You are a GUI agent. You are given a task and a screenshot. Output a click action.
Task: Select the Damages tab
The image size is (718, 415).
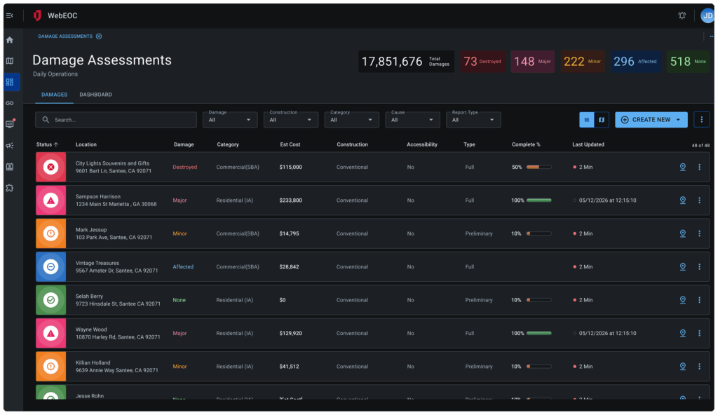54,95
